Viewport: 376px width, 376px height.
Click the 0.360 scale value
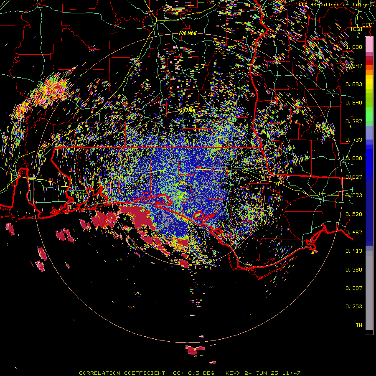point(354,270)
